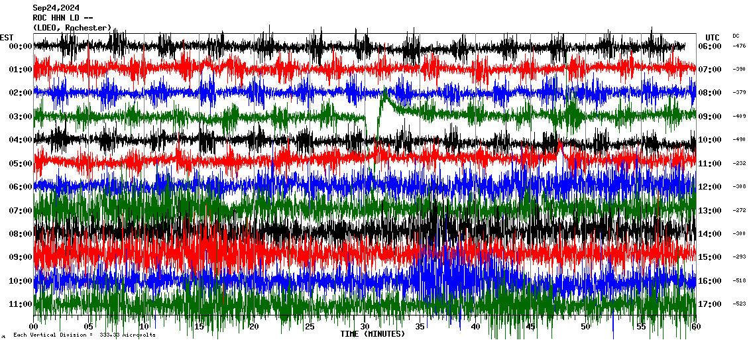Viewport: 749px width, 344px height.
Task: Click the vertical division microvolts footnote
Action: click(x=84, y=335)
